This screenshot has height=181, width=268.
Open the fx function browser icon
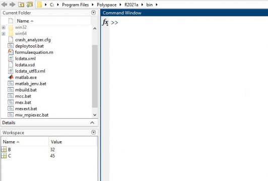(105, 22)
